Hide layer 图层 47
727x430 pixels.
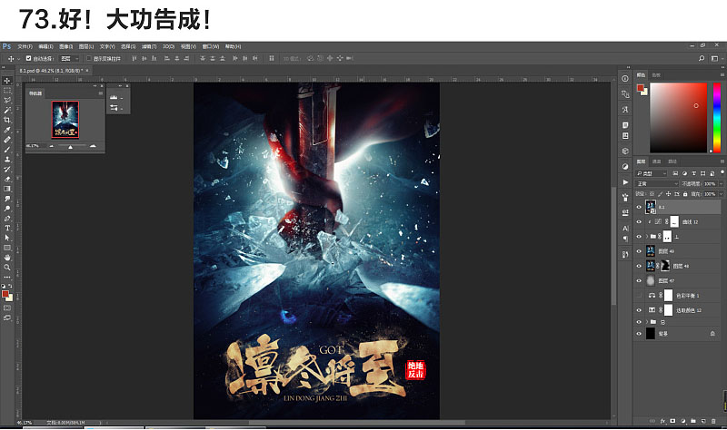click(639, 280)
